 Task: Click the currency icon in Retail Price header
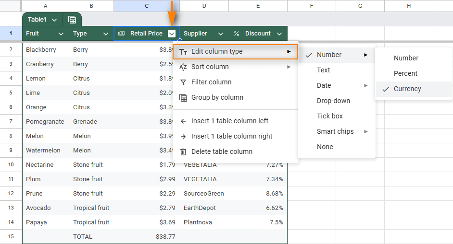(122, 34)
